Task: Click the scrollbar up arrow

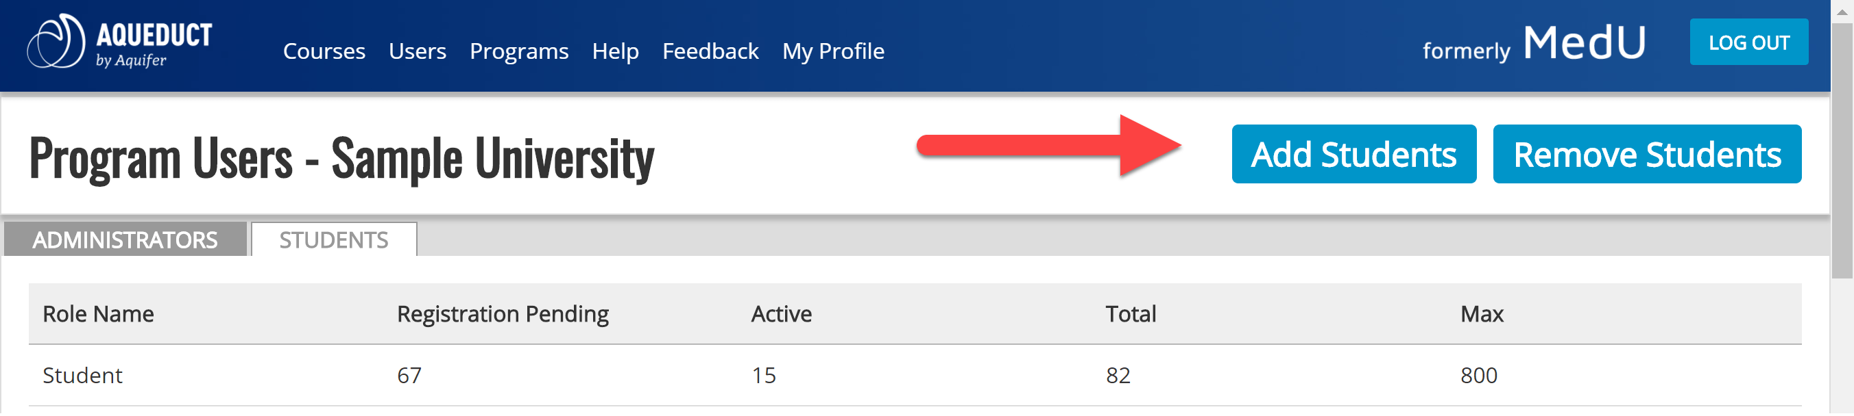Action: [1842, 12]
